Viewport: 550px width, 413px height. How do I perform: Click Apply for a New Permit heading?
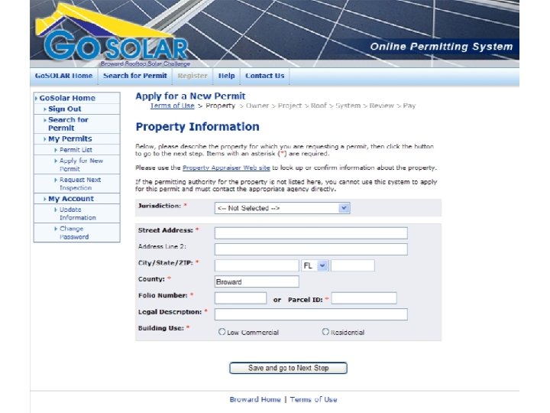[190, 96]
